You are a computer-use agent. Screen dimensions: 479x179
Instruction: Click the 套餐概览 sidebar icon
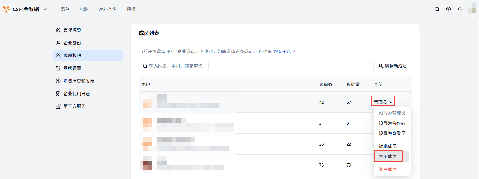pos(58,30)
